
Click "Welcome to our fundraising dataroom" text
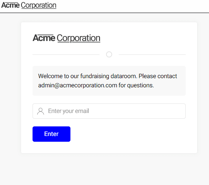pos(87,76)
